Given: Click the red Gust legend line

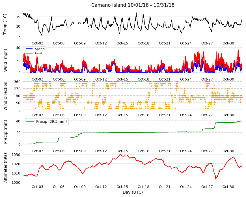Looking at the screenshot, I should point(29,53).
